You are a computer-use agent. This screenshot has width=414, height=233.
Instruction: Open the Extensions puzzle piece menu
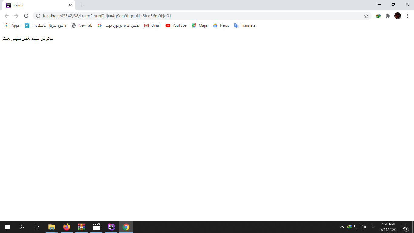(388, 16)
